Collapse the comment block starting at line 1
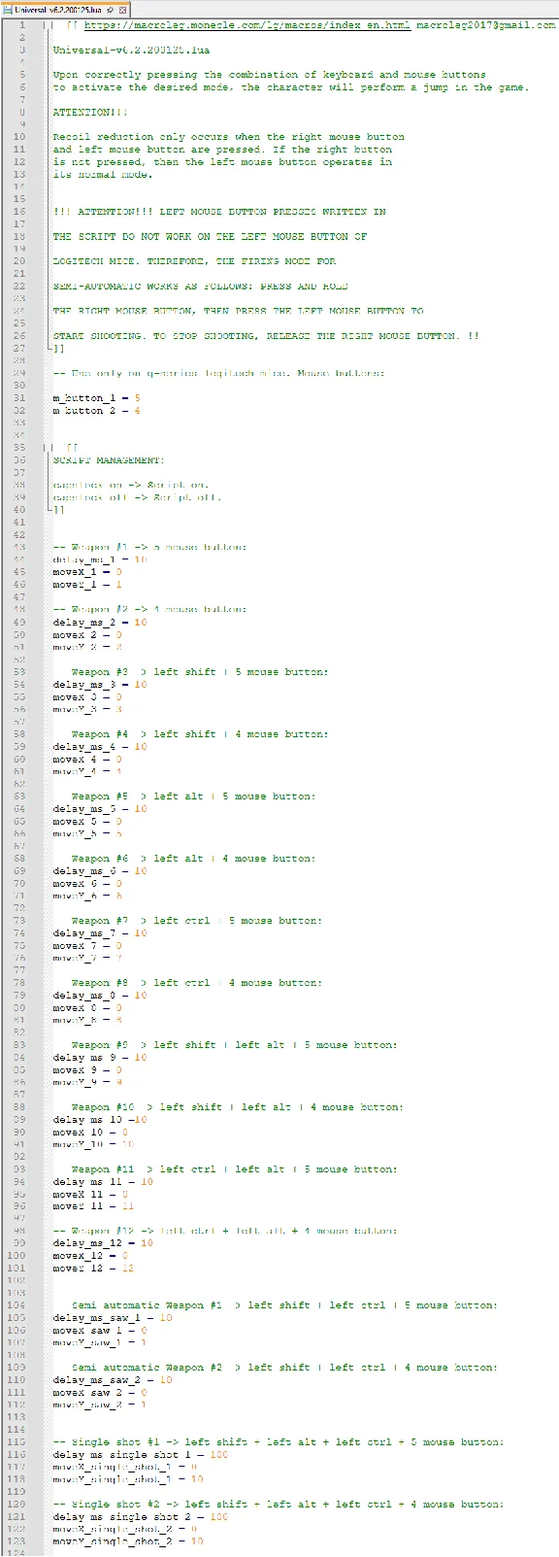This screenshot has height=1557, width=559. (48, 24)
